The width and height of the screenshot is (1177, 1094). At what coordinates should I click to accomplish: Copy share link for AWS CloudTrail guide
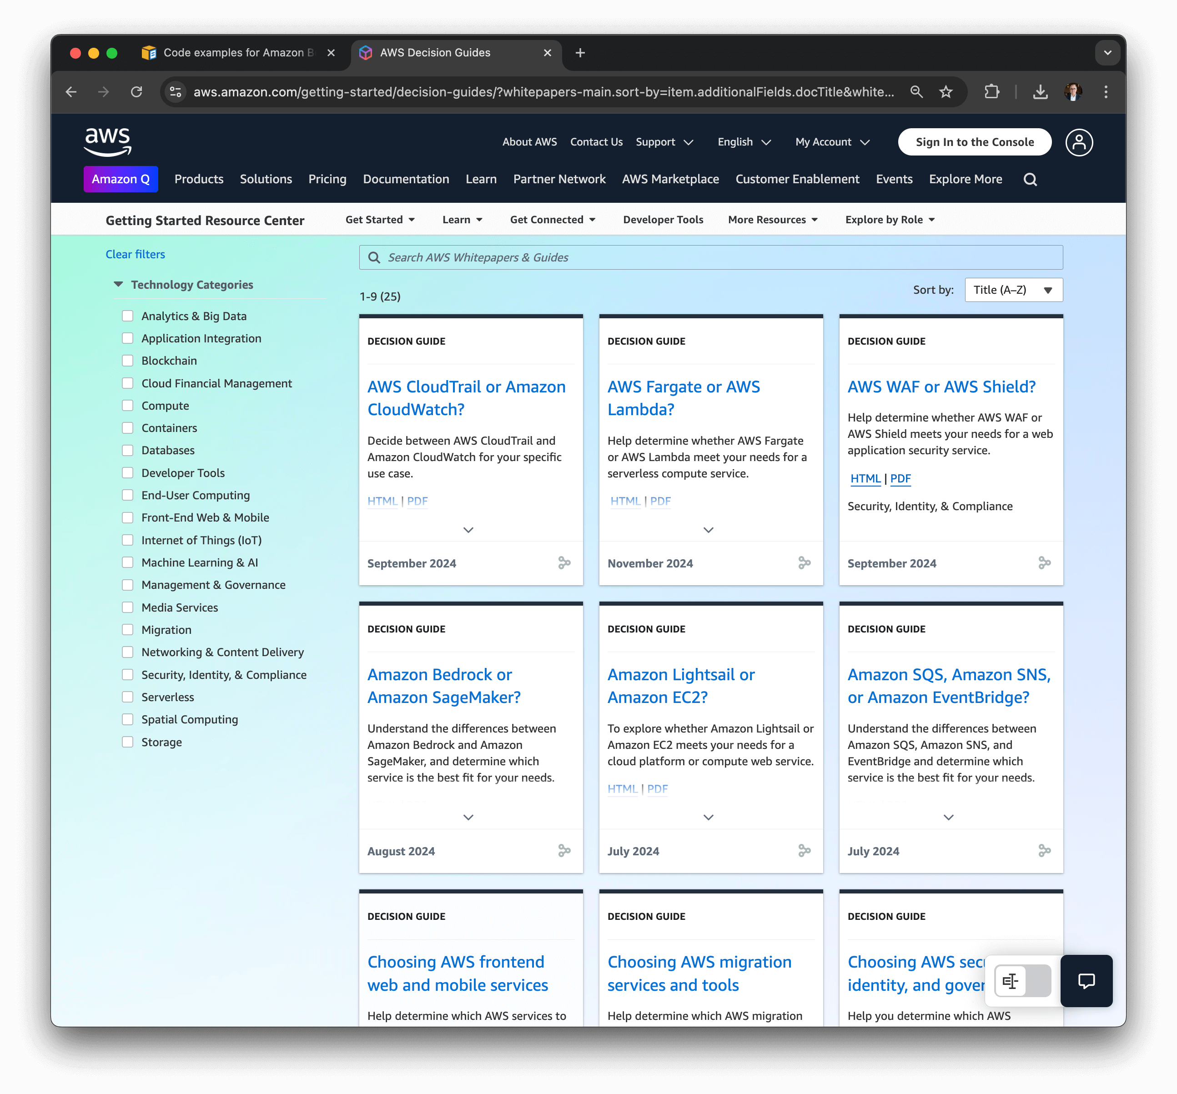(563, 563)
